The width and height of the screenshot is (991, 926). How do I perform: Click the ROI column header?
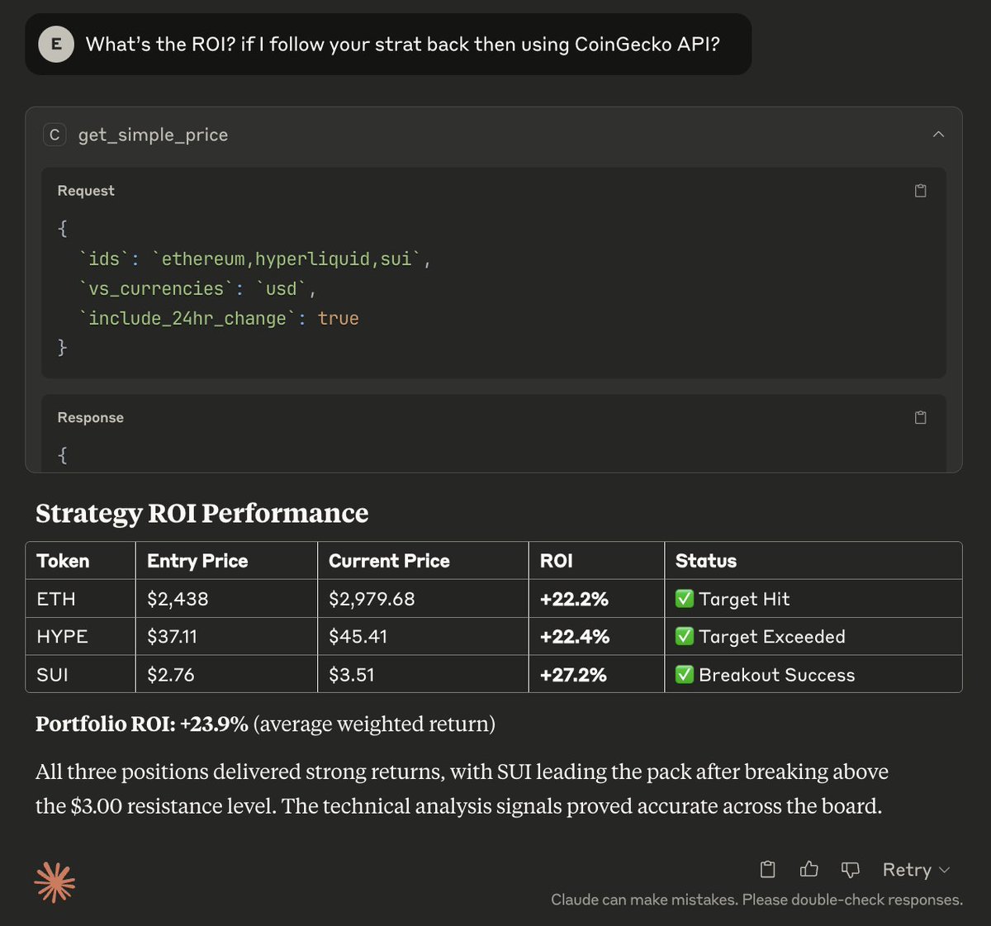pos(596,561)
